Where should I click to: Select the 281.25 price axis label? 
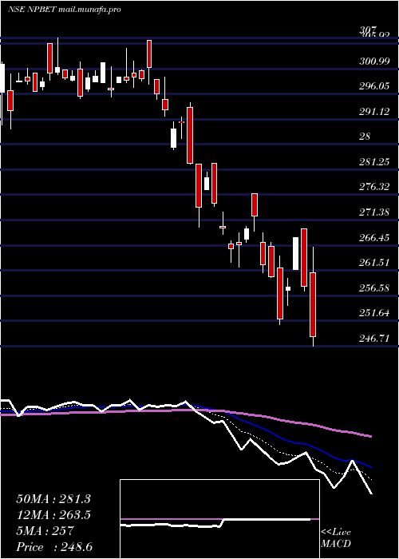[x=374, y=162]
